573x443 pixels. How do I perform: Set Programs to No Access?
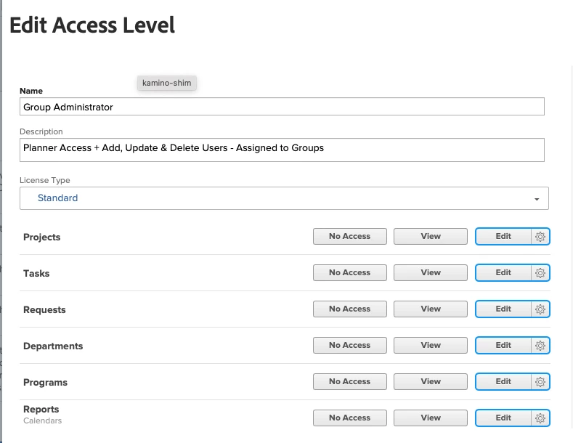click(x=350, y=381)
